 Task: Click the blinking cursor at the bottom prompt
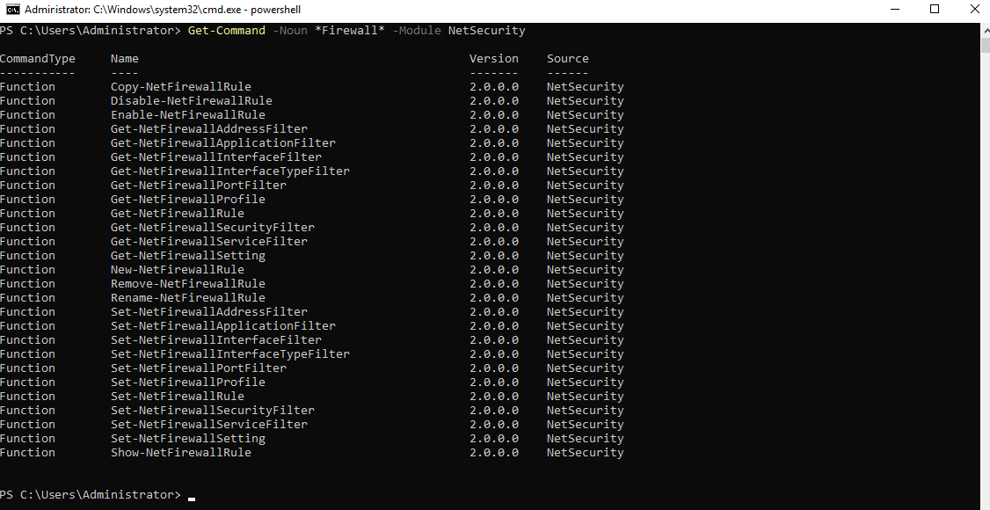coord(192,497)
